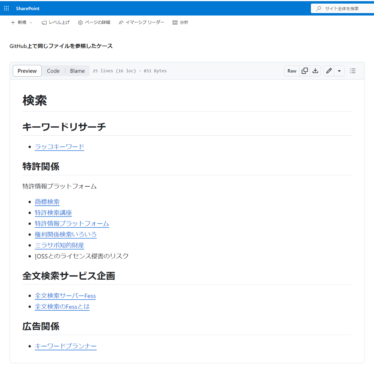Open ページの詳細 (Page details)
374x370 pixels.
click(x=94, y=22)
